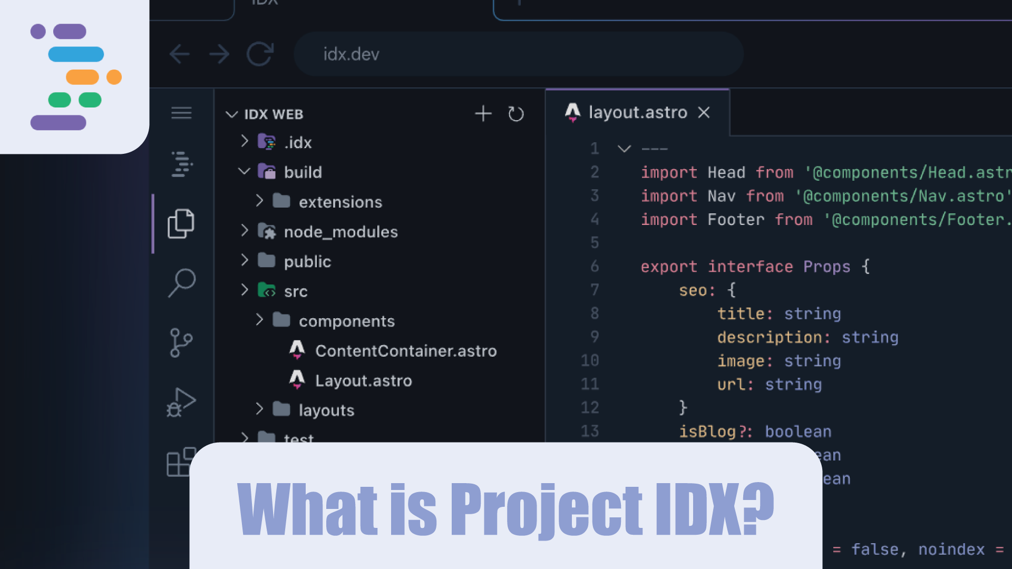This screenshot has height=569, width=1012.
Task: Select the extensions folder icon
Action: [x=281, y=201]
